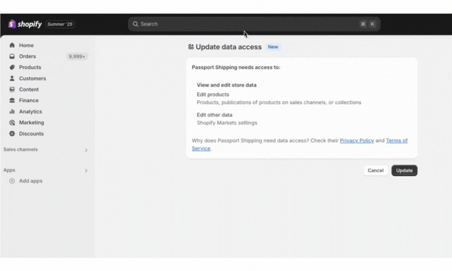452x271 pixels.
Task: Open the Content section
Action: (28, 89)
